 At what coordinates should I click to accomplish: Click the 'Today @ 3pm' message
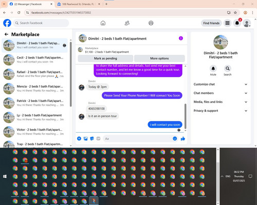(97, 87)
